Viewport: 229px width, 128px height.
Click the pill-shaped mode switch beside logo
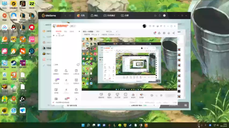point(73,26)
